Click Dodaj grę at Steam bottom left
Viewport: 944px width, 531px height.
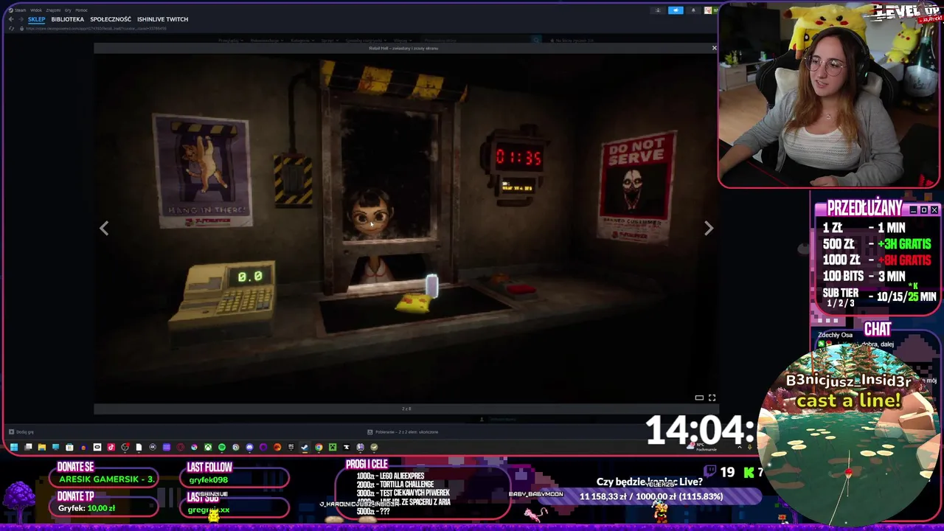point(21,432)
